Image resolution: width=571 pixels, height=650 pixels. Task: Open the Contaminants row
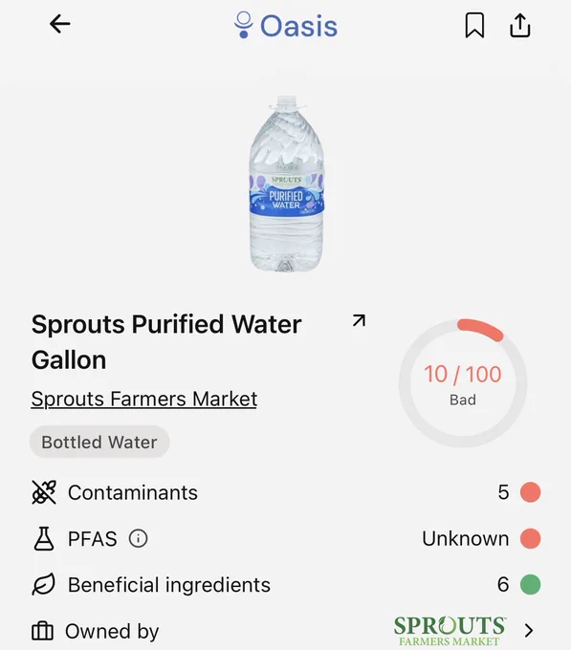point(286,492)
